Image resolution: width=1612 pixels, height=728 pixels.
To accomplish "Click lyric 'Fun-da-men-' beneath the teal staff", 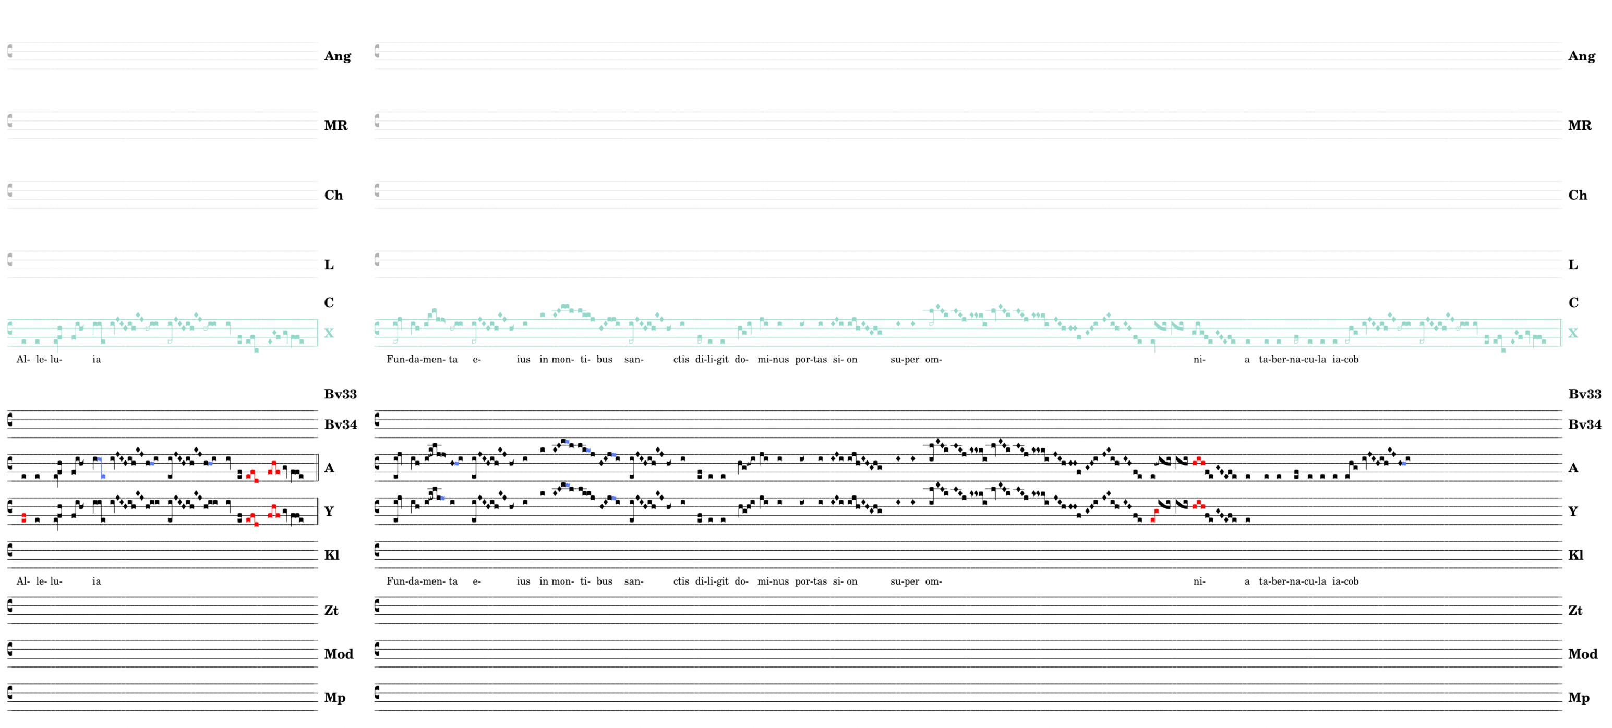I will [x=415, y=360].
